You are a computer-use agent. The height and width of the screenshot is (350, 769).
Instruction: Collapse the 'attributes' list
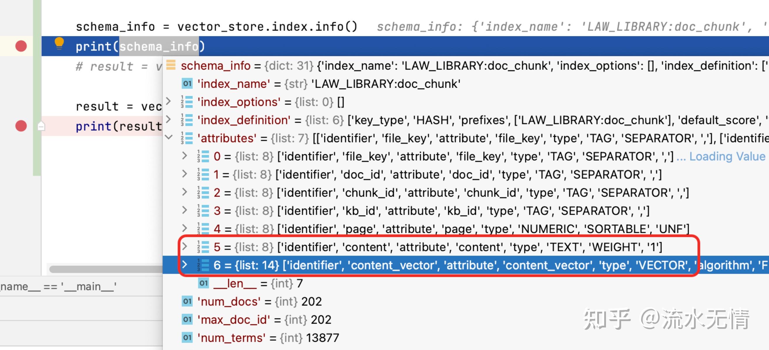(x=169, y=138)
